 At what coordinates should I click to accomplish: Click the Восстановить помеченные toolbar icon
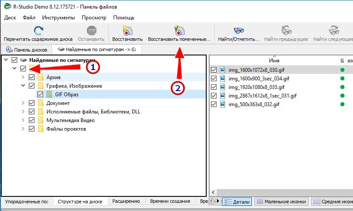(179, 31)
